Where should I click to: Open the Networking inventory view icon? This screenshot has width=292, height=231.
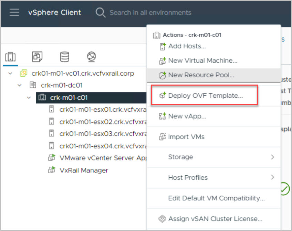(x=91, y=57)
